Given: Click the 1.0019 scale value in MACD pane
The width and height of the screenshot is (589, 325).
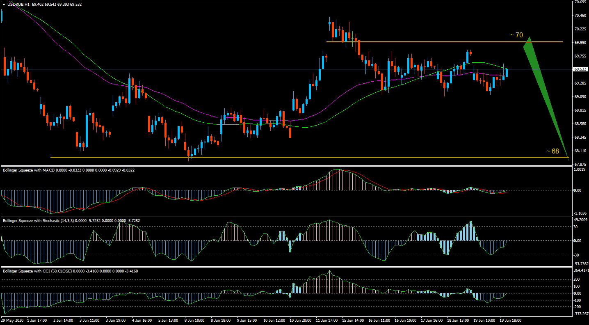Looking at the screenshot, I should point(580,169).
